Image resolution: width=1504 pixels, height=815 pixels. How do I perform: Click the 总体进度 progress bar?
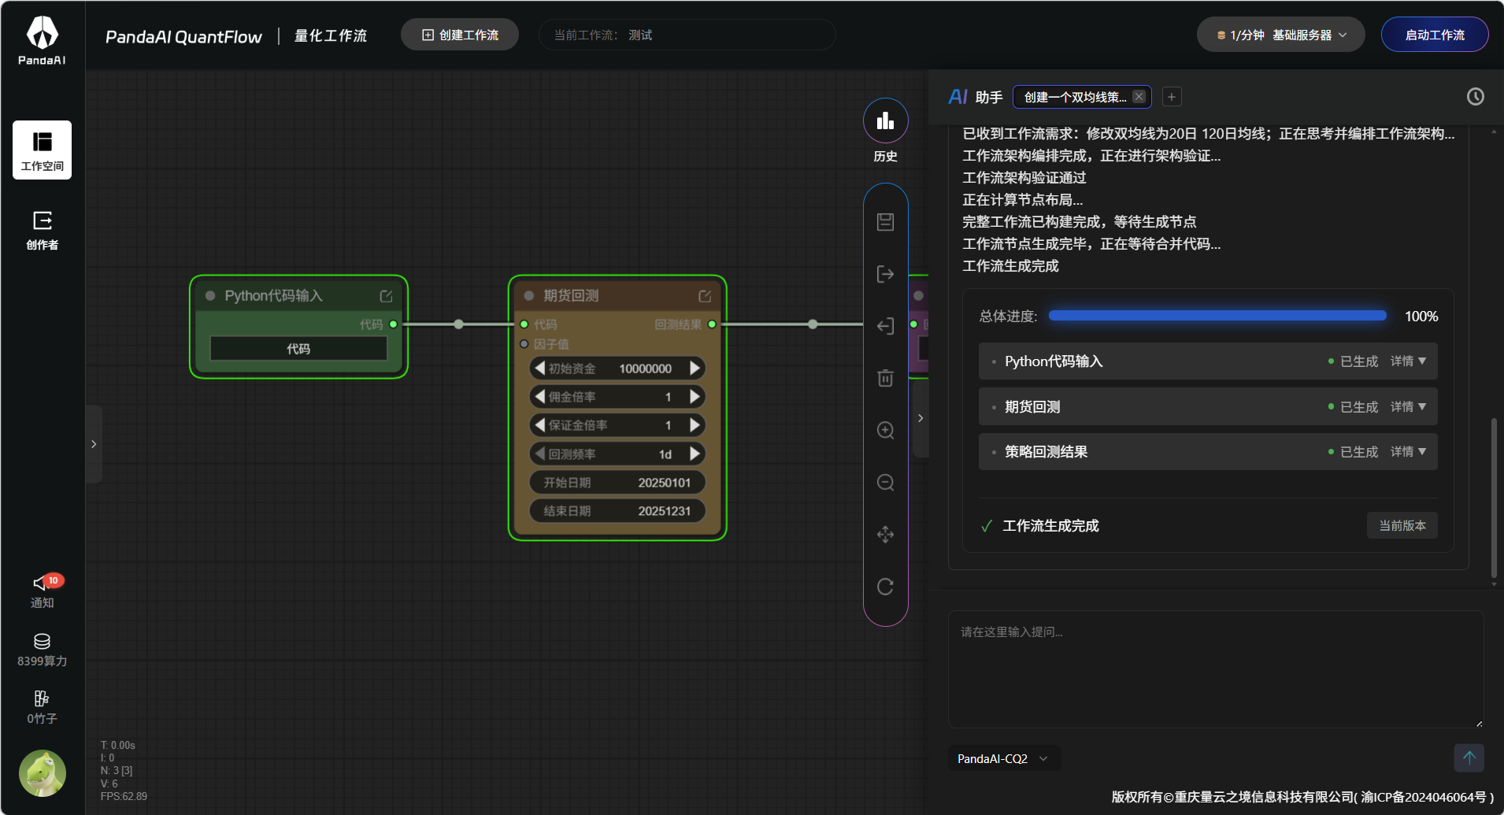(x=1217, y=316)
